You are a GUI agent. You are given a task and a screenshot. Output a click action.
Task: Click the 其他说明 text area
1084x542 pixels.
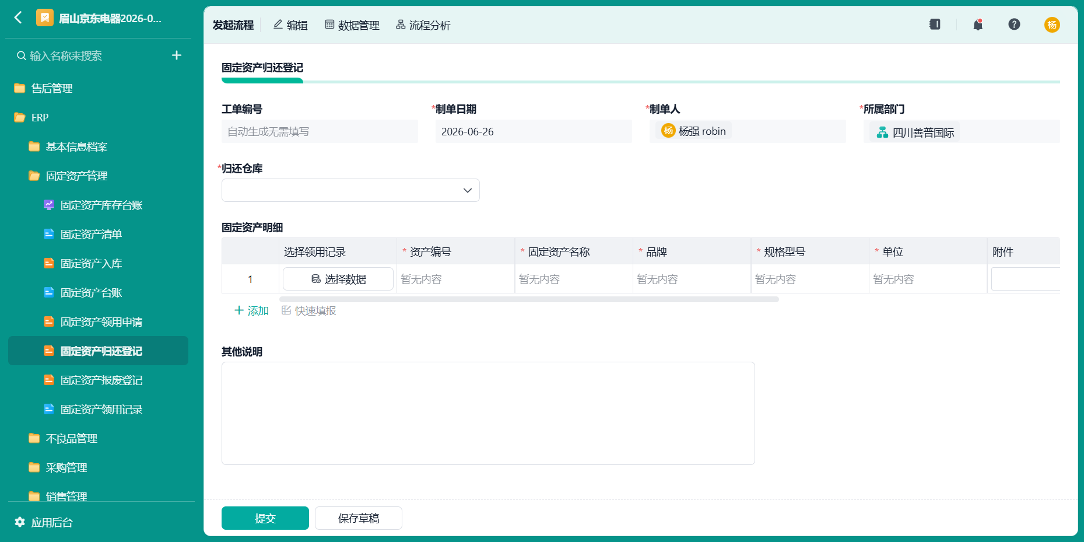[x=488, y=413]
